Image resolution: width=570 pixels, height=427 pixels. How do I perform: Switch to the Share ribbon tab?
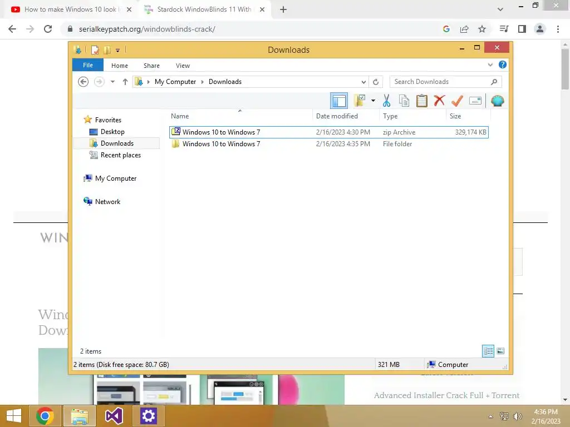[x=151, y=66]
